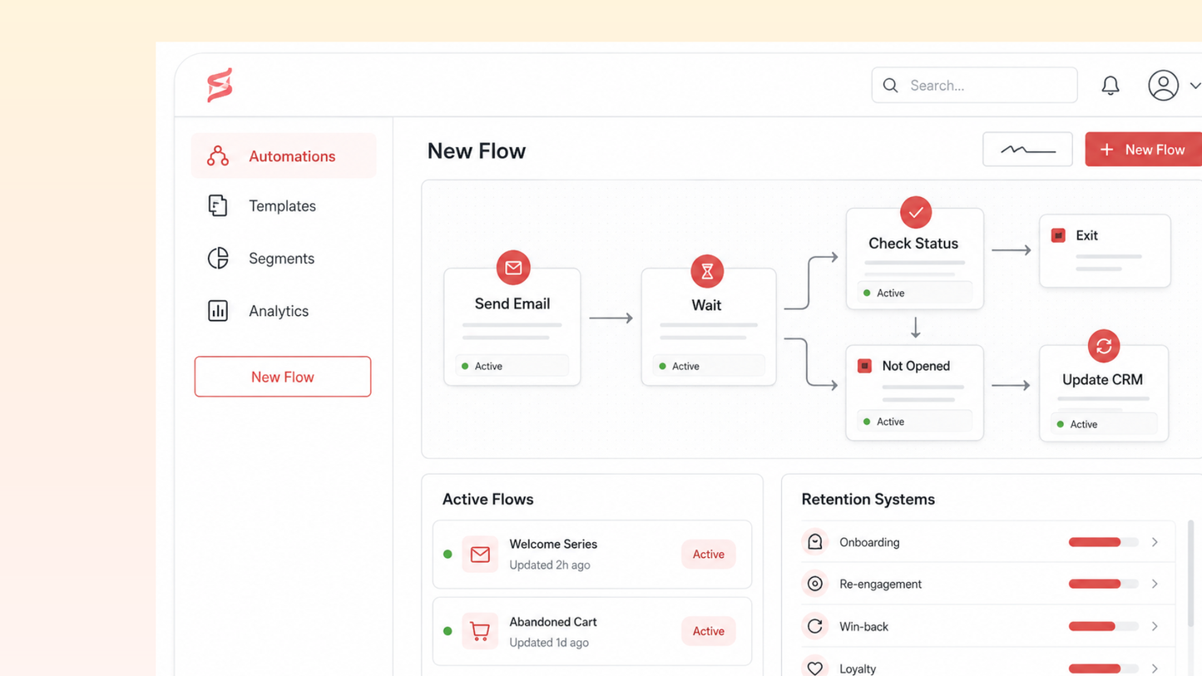This screenshot has height=676, width=1202.
Task: Click the Segments pie chart icon
Action: click(218, 258)
